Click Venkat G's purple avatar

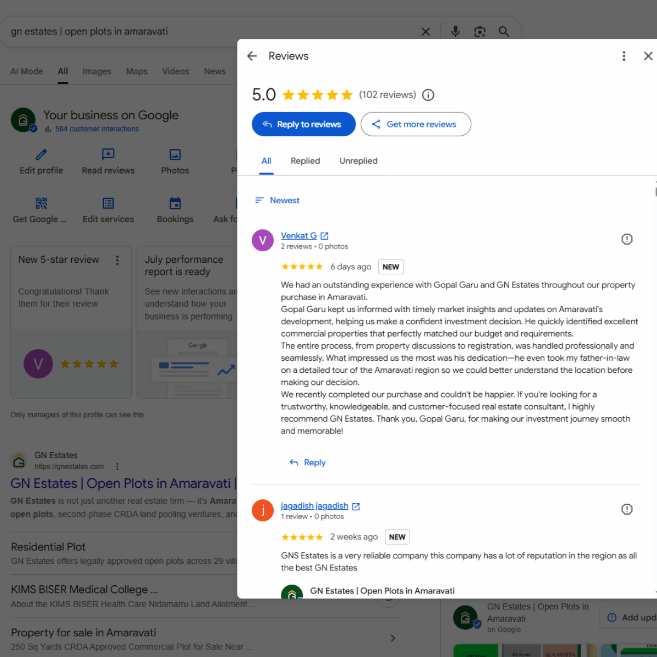[x=263, y=240]
